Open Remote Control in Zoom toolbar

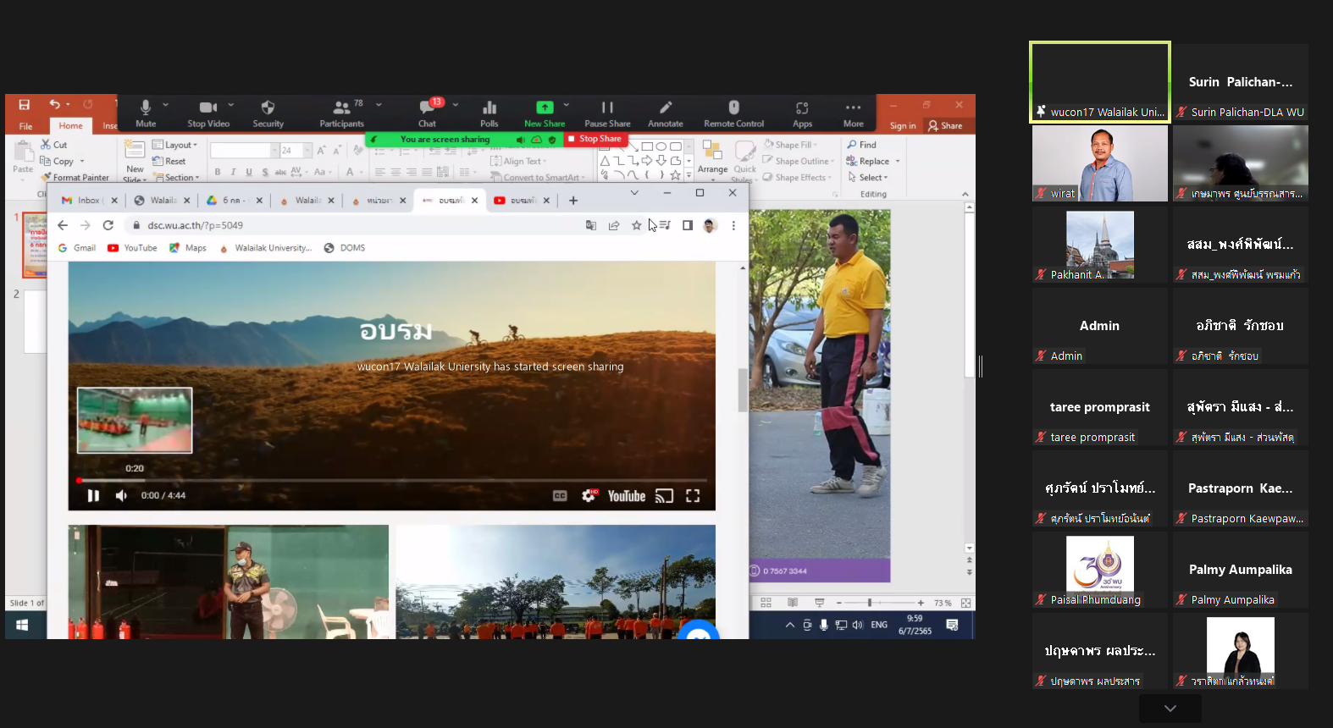point(733,113)
